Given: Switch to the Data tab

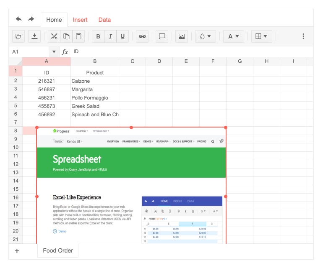Looking at the screenshot, I should (104, 20).
